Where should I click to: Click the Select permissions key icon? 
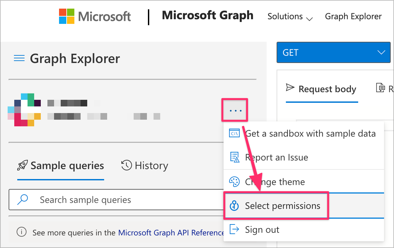coord(234,206)
